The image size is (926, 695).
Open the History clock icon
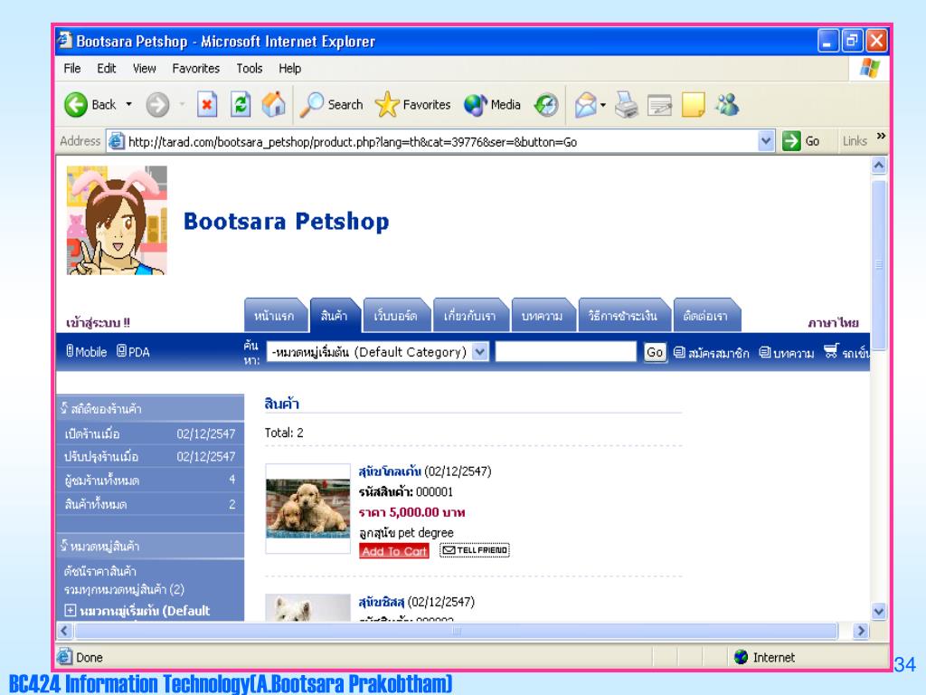click(x=545, y=105)
